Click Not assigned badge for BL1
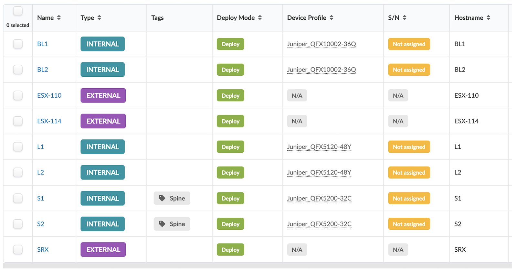The image size is (517, 272). (409, 44)
